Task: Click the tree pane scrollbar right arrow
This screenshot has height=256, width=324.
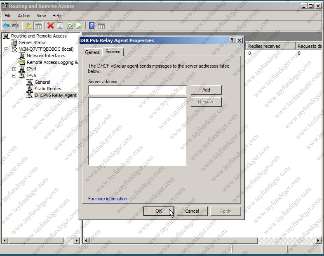Action: pyautogui.click(x=76, y=240)
